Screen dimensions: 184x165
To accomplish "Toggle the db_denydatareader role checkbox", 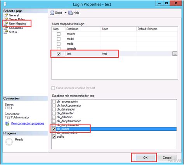I will (54, 121).
